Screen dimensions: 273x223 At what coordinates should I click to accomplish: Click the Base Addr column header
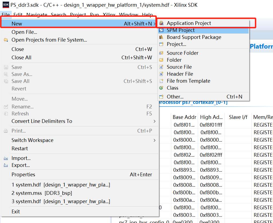click(x=185, y=117)
